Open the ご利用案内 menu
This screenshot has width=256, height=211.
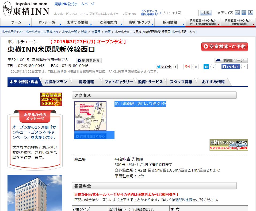pos(108,22)
